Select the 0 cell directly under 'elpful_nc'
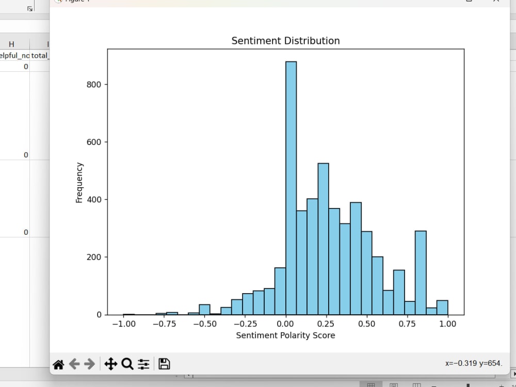The width and height of the screenshot is (516, 387). (15, 67)
